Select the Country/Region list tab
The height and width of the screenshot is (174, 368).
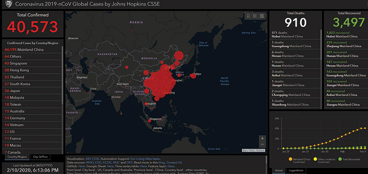(x=17, y=157)
